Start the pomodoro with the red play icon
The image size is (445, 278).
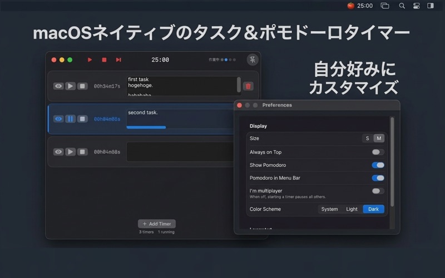click(90, 60)
